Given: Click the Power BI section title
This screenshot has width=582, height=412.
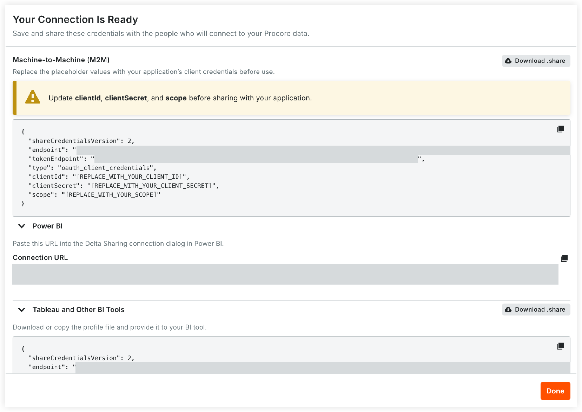Looking at the screenshot, I should click(x=47, y=226).
